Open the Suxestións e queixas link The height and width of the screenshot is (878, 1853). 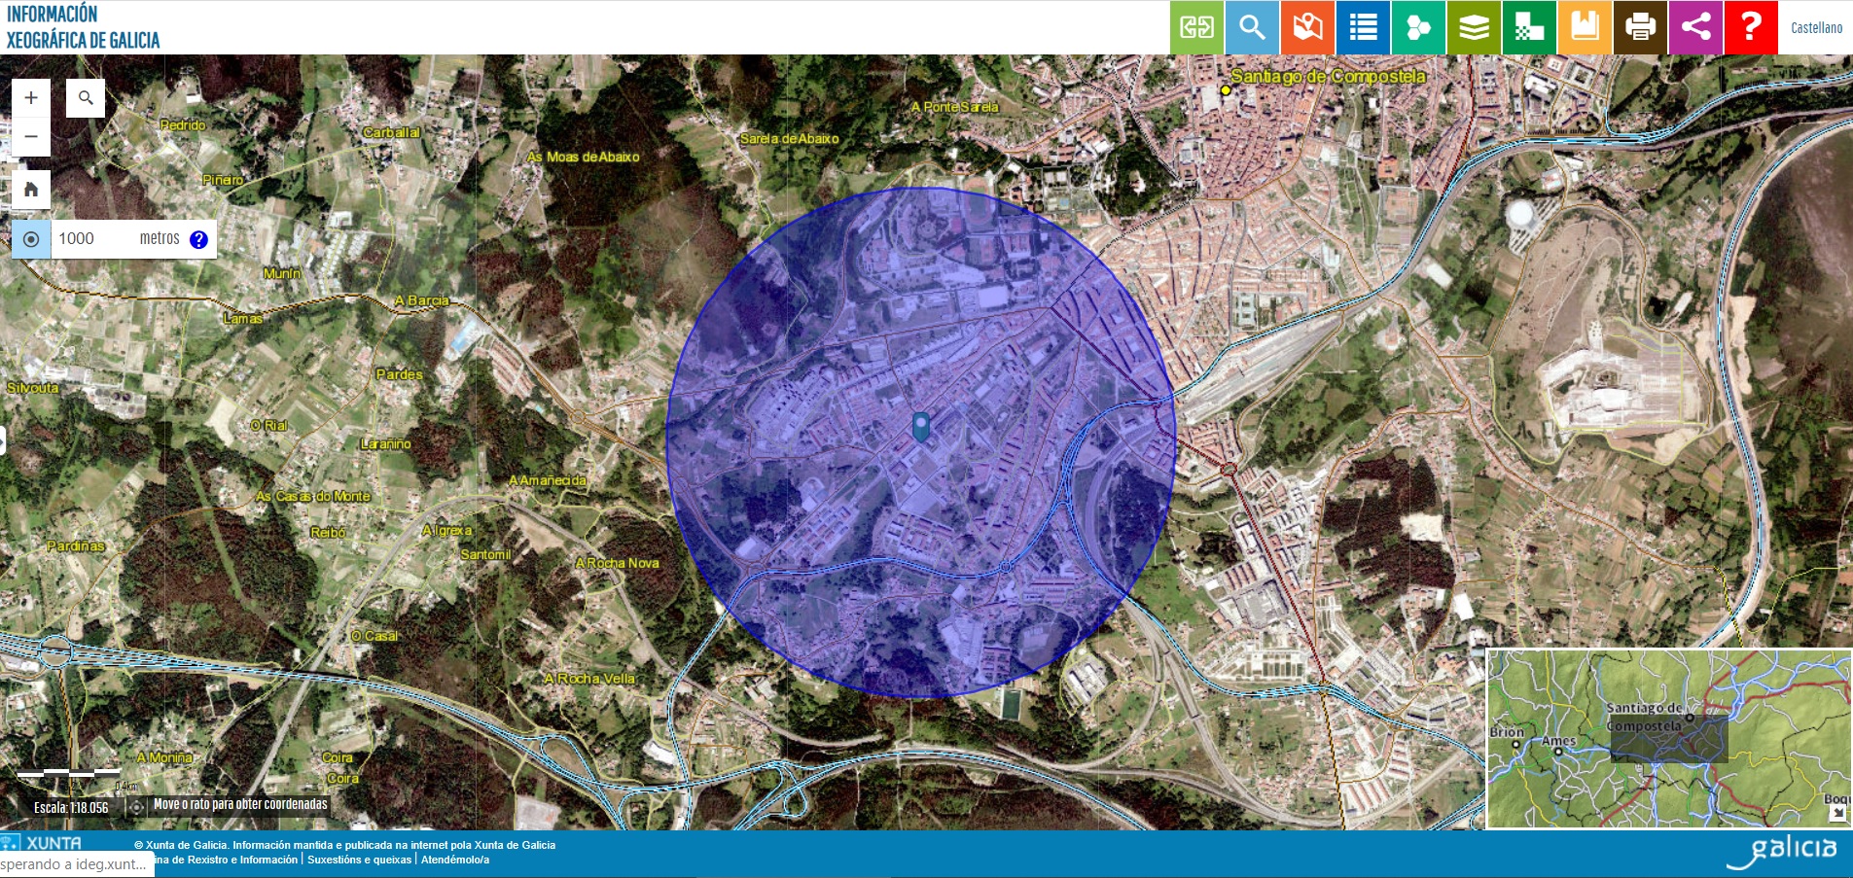359,860
